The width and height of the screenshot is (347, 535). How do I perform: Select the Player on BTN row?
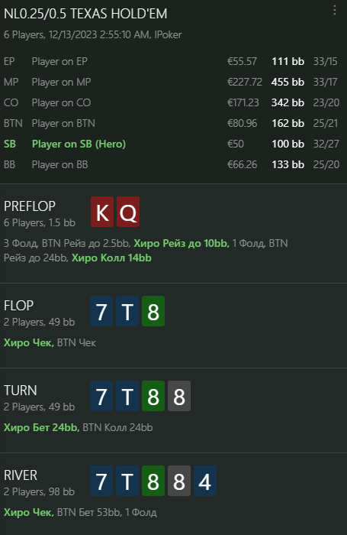click(x=172, y=123)
